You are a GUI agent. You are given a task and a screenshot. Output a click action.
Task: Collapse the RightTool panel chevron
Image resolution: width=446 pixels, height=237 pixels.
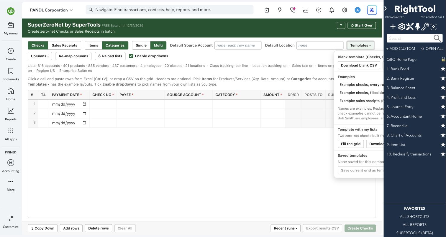click(x=386, y=8)
